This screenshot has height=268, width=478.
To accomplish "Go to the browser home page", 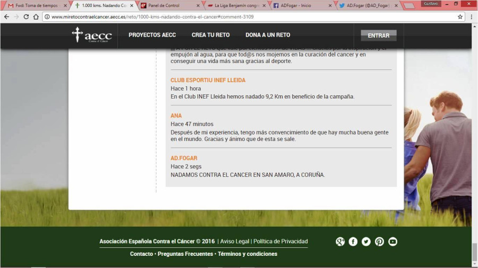I will 36,16.
